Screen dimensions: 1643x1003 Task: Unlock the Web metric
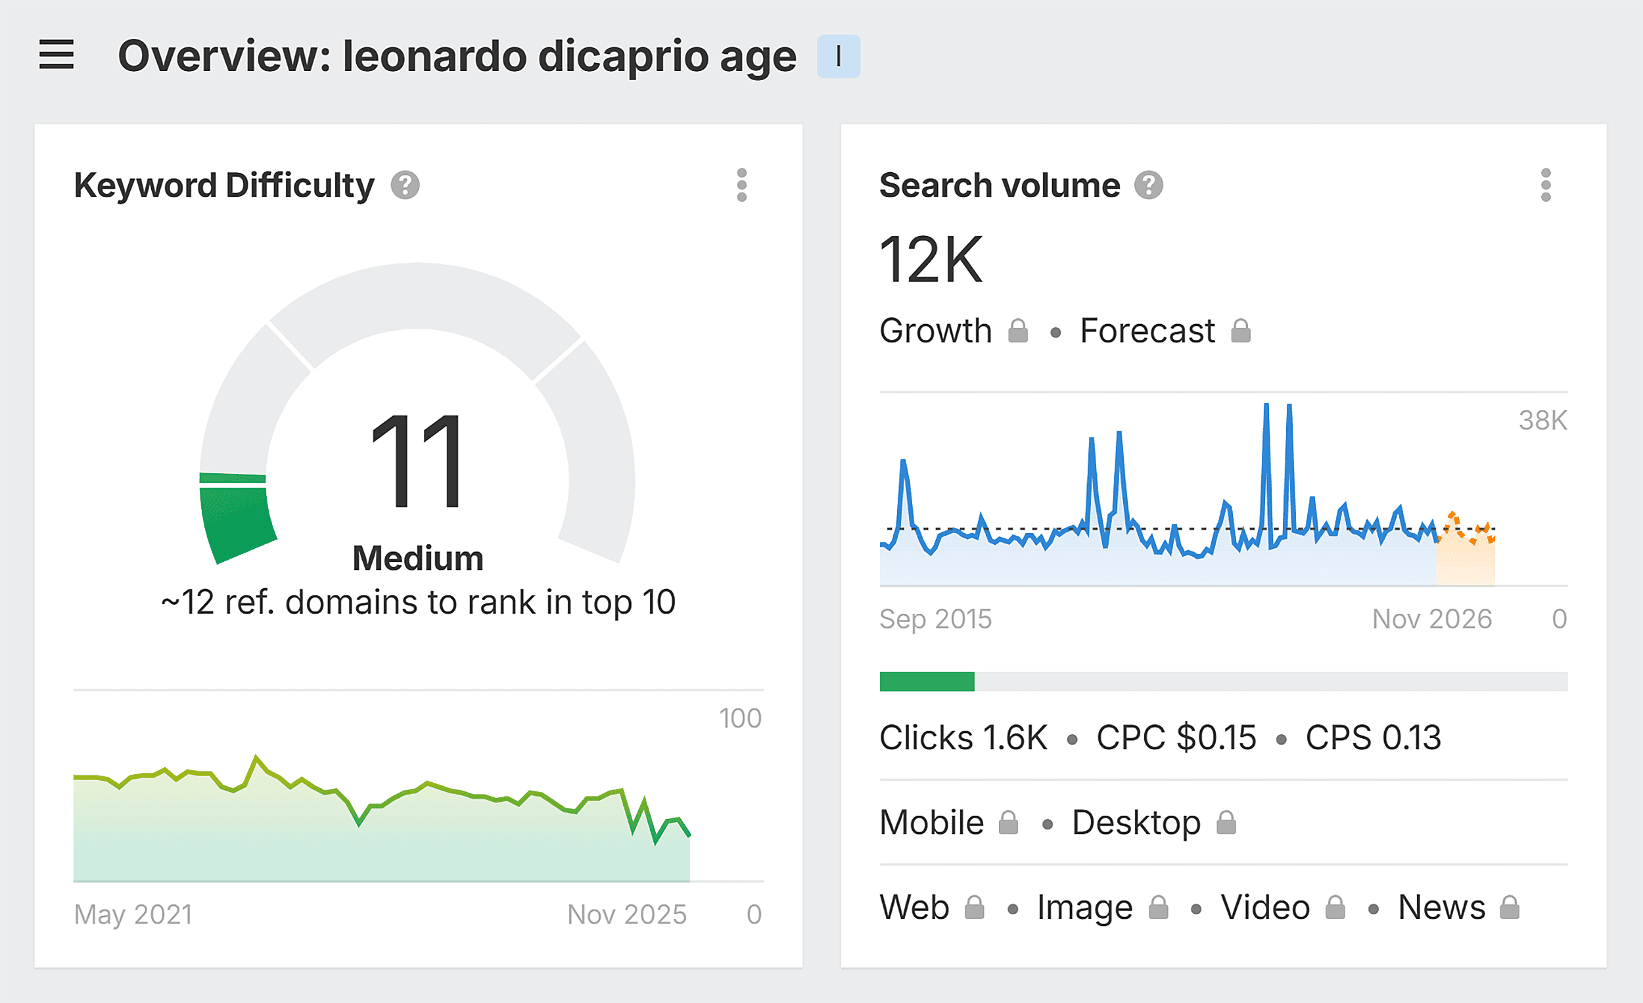pyautogui.click(x=975, y=907)
